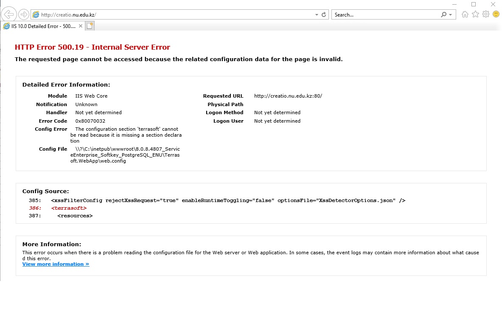Click the error code 0x80070032
The height and width of the screenshot is (326, 502).
90,121
